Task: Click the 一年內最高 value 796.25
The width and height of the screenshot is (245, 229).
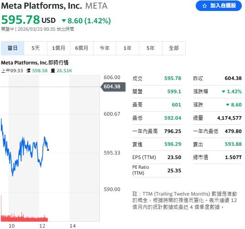Action: [172, 131]
